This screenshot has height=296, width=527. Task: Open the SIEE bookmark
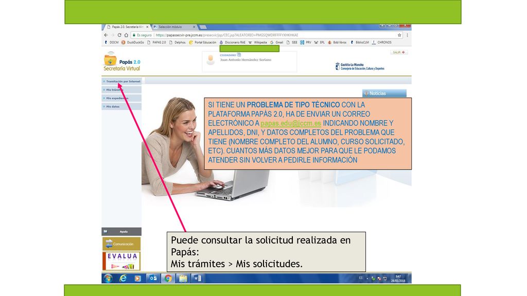pos(292,43)
